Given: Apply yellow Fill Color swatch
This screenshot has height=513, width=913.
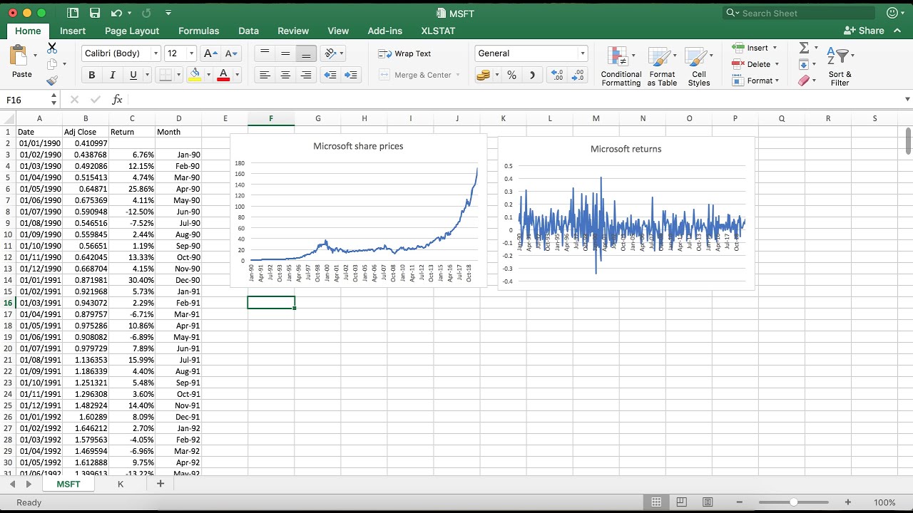Looking at the screenshot, I should pos(195,75).
